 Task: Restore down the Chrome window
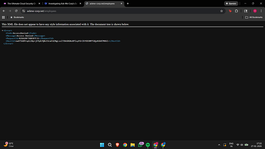(x=253, y=3)
